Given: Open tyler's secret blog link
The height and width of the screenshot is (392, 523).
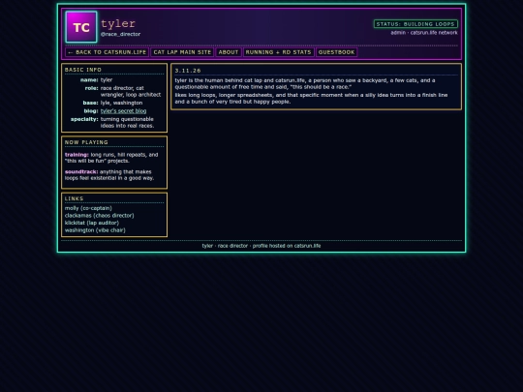Looking at the screenshot, I should point(123,111).
